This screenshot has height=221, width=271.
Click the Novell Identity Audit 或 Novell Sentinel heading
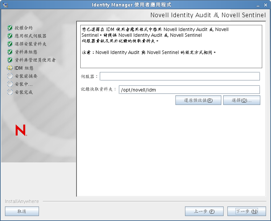208,15
